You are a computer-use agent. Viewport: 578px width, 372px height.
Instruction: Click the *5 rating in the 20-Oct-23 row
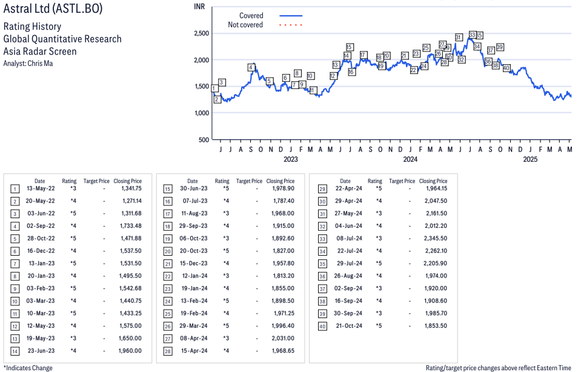pos(226,251)
